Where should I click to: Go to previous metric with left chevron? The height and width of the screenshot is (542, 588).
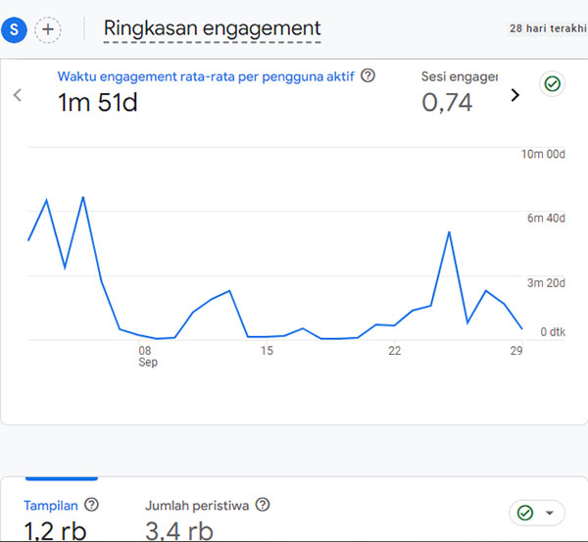coord(17,95)
